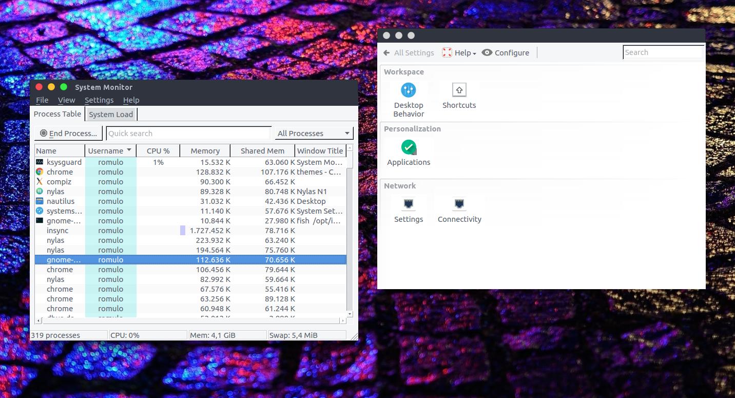735x398 pixels.
Task: Switch to the System Load tab
Action: [111, 115]
